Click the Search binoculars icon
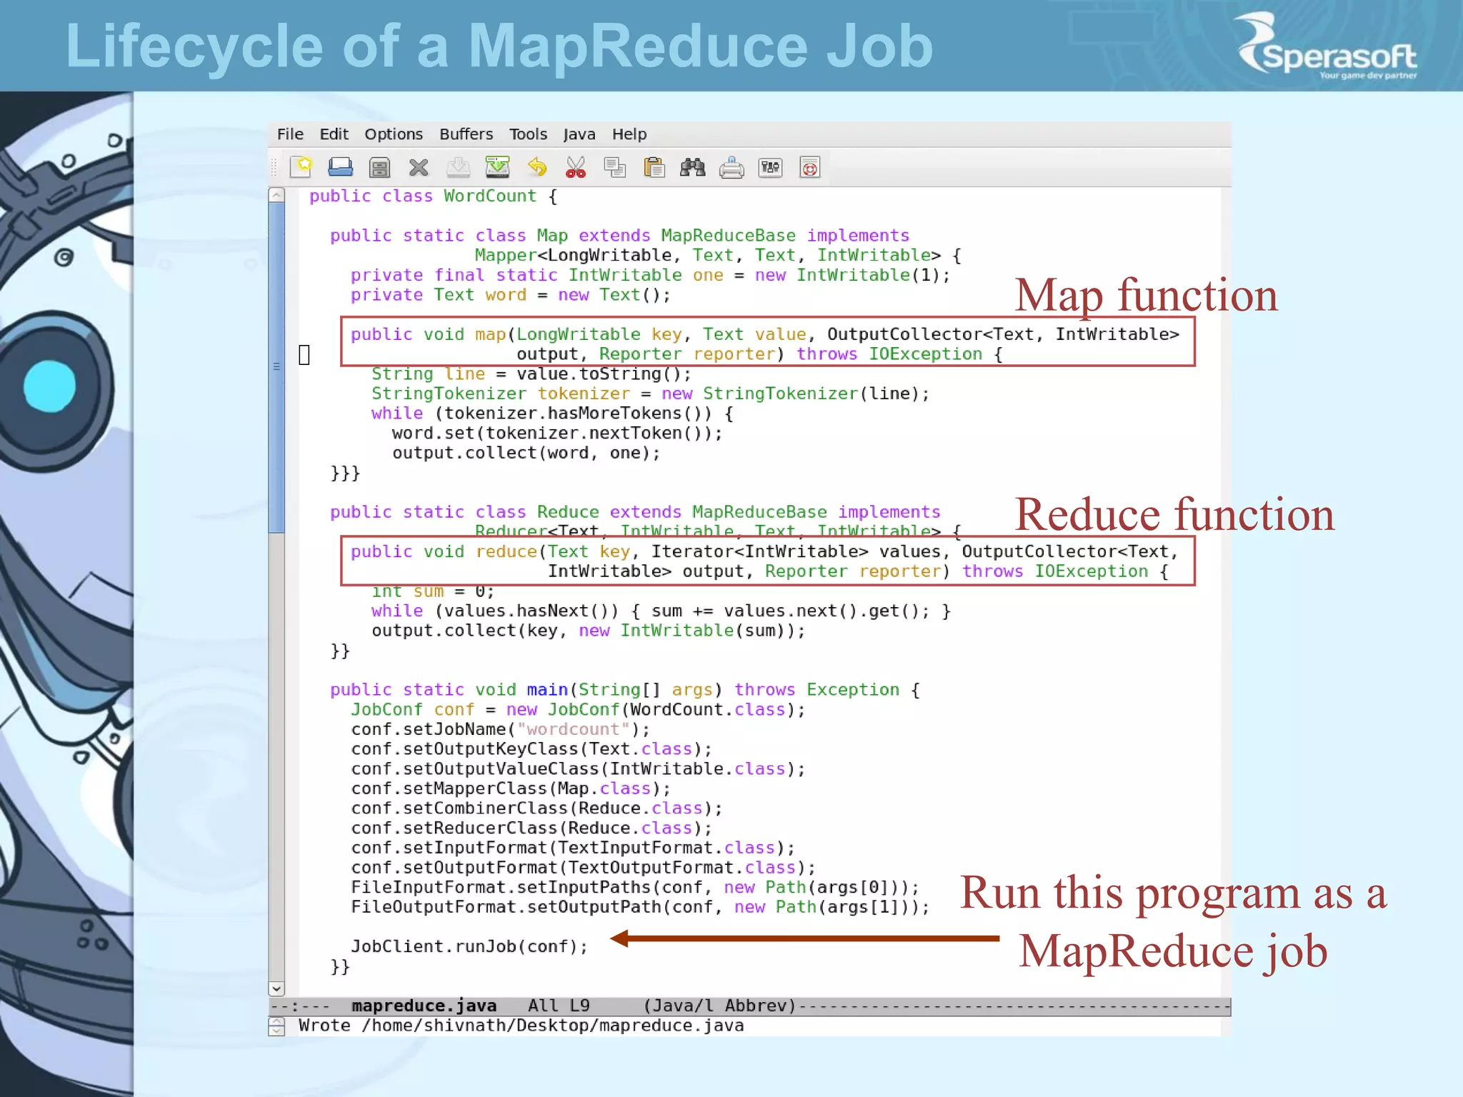 [692, 167]
